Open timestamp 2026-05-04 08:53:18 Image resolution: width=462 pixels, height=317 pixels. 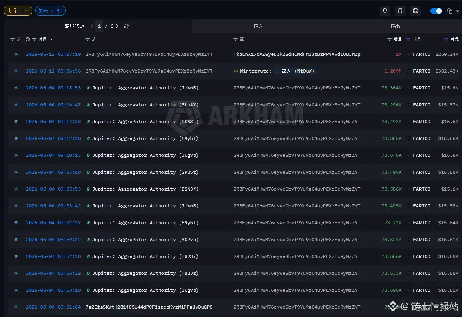click(x=53, y=290)
